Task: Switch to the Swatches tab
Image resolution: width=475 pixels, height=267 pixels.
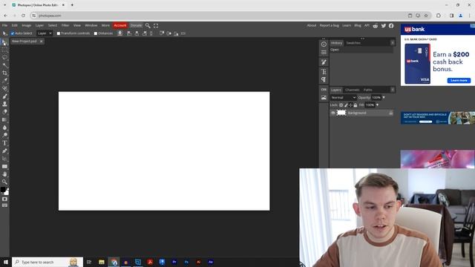Action: click(x=353, y=43)
